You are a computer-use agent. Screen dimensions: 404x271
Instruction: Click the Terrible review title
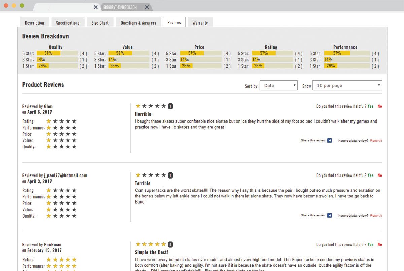[x=143, y=183]
